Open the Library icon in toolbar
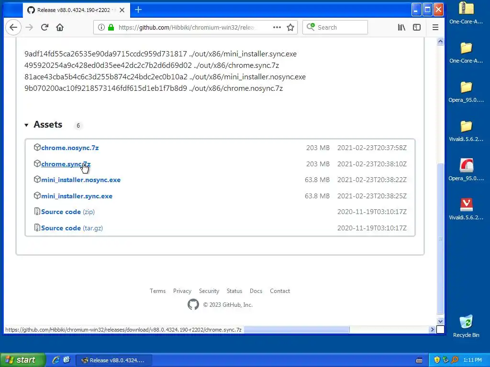Image resolution: width=490 pixels, height=367 pixels. (x=401, y=27)
